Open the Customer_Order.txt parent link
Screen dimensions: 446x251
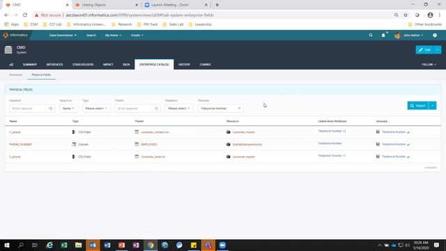(153, 156)
